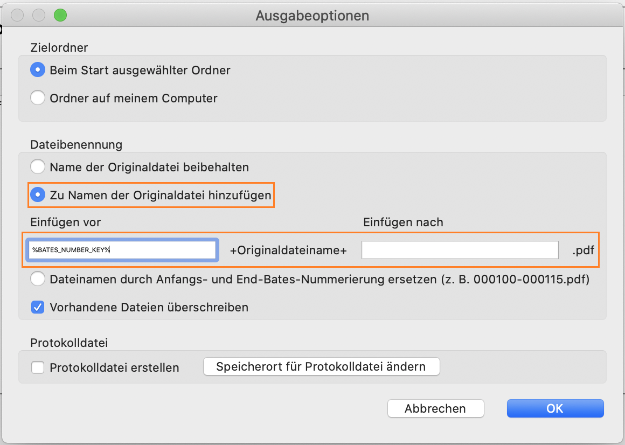Pick "Zu Namen der Originaldatei hinzufügen" radio

[38, 195]
